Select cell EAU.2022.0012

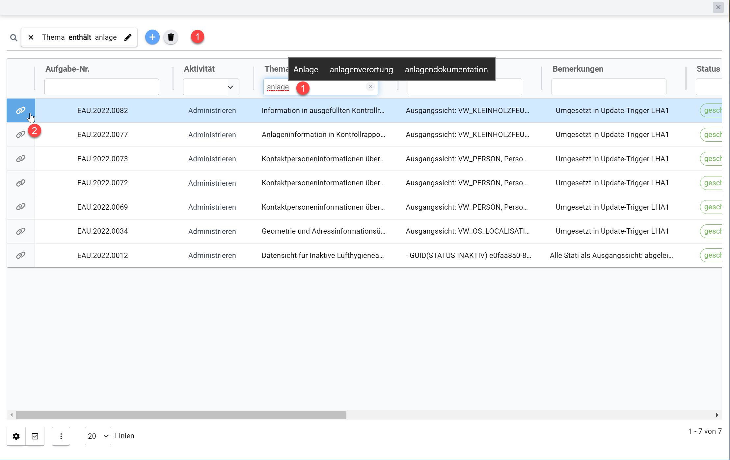102,255
